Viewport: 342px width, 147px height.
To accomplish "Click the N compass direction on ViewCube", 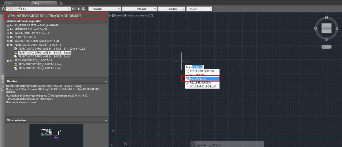I will [326, 18].
